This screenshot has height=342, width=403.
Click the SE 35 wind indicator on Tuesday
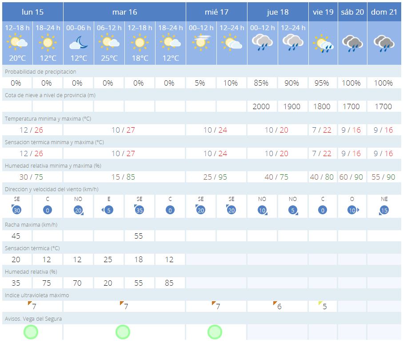coord(139,207)
